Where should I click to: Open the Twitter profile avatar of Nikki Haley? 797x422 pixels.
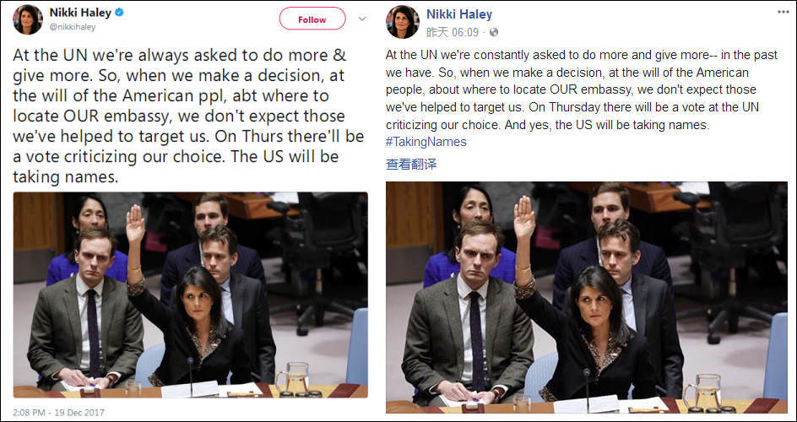[x=28, y=19]
